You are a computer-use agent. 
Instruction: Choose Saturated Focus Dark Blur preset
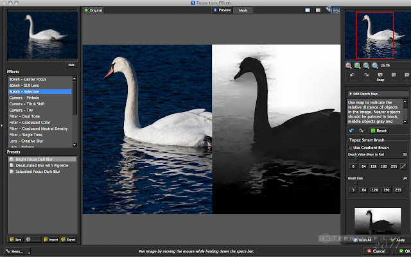coord(42,172)
